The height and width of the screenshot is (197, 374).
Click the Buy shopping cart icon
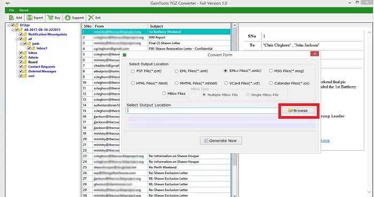click(50, 18)
